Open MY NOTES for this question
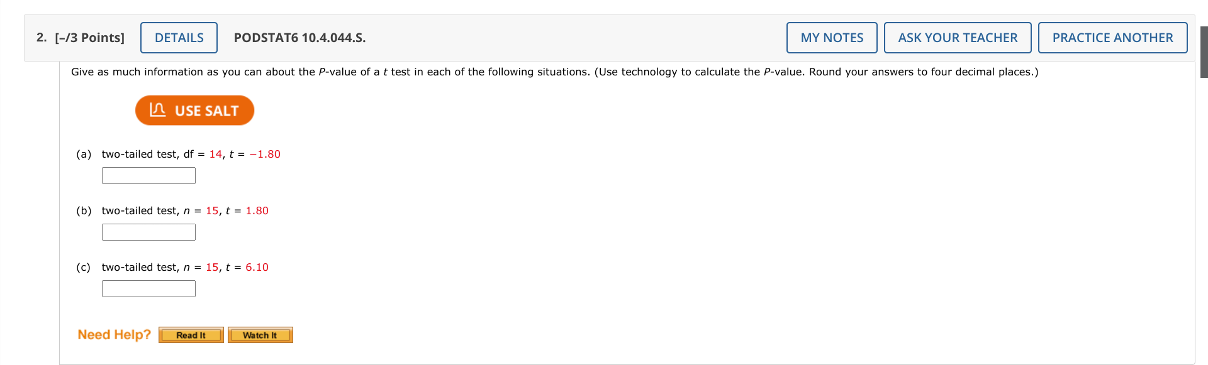 [x=832, y=38]
